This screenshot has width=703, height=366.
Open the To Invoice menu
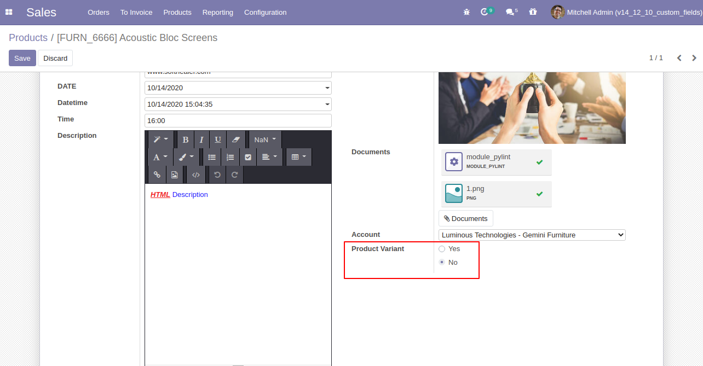136,12
